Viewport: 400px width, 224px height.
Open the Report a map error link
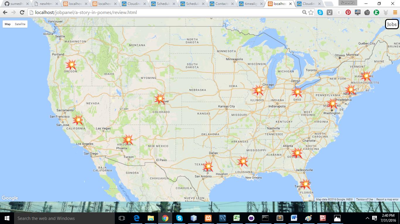pyautogui.click(x=387, y=199)
